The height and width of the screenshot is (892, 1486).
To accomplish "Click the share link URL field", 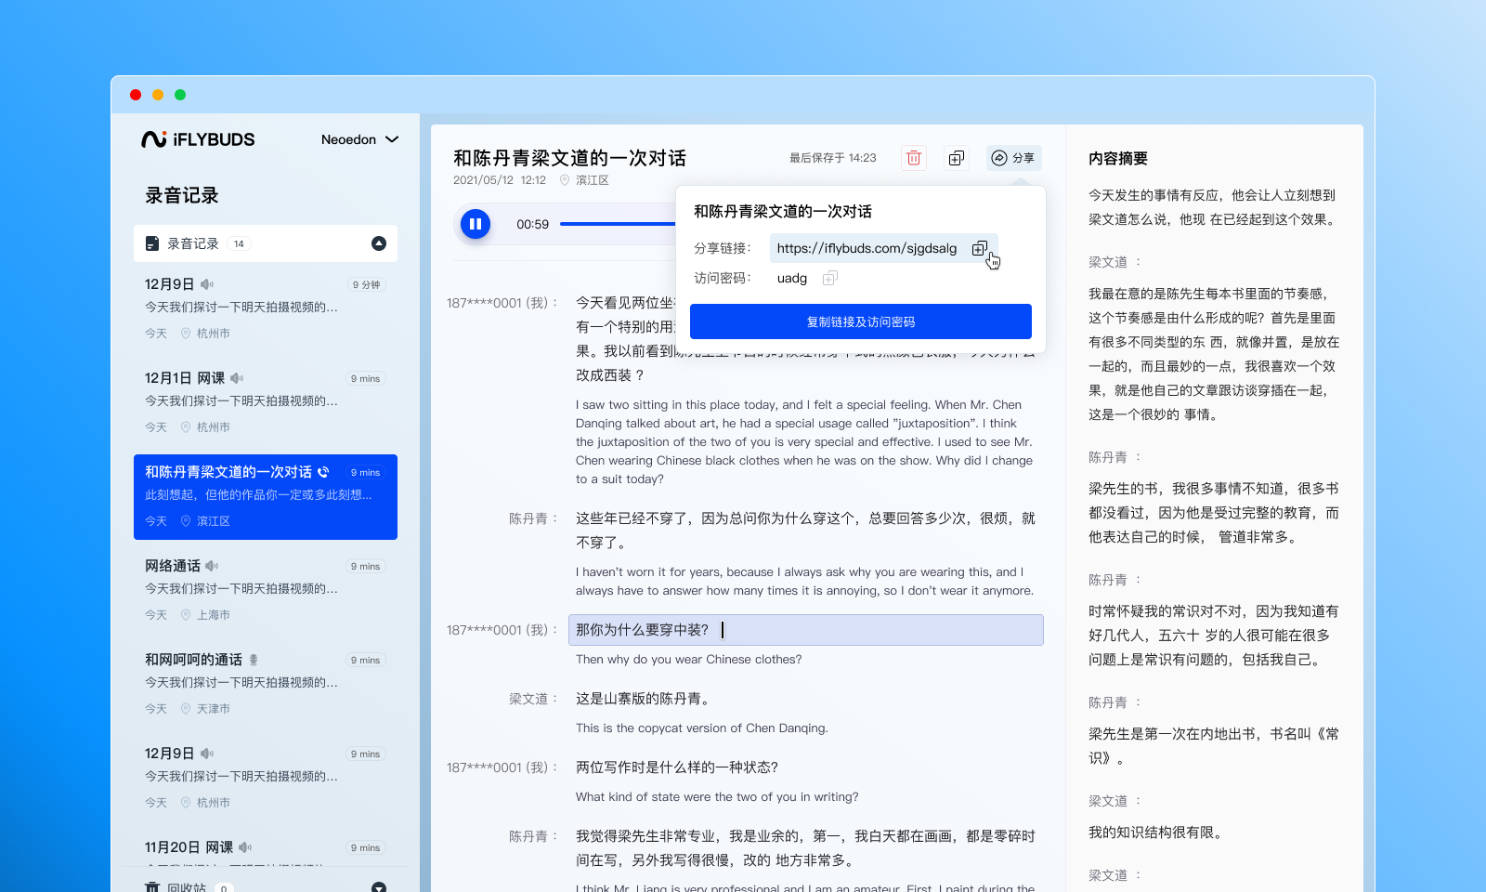I will point(867,248).
